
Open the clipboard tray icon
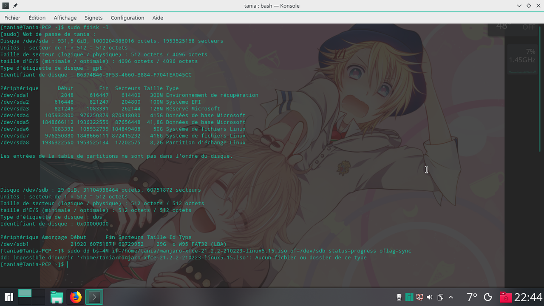coord(440,297)
